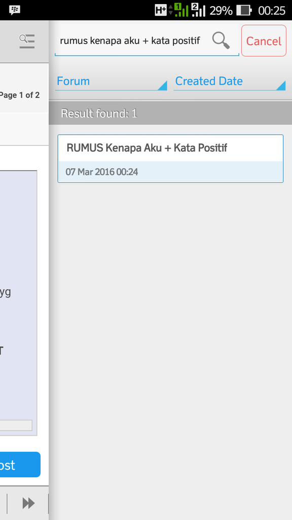Viewport: 292px width, 520px height.
Task: Select the '07 Mar 2016 00:24' result date row
Action: [x=170, y=172]
